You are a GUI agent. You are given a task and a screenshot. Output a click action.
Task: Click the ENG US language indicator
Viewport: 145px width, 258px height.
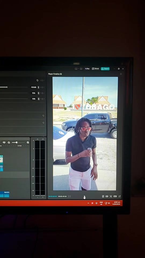(x=101, y=203)
